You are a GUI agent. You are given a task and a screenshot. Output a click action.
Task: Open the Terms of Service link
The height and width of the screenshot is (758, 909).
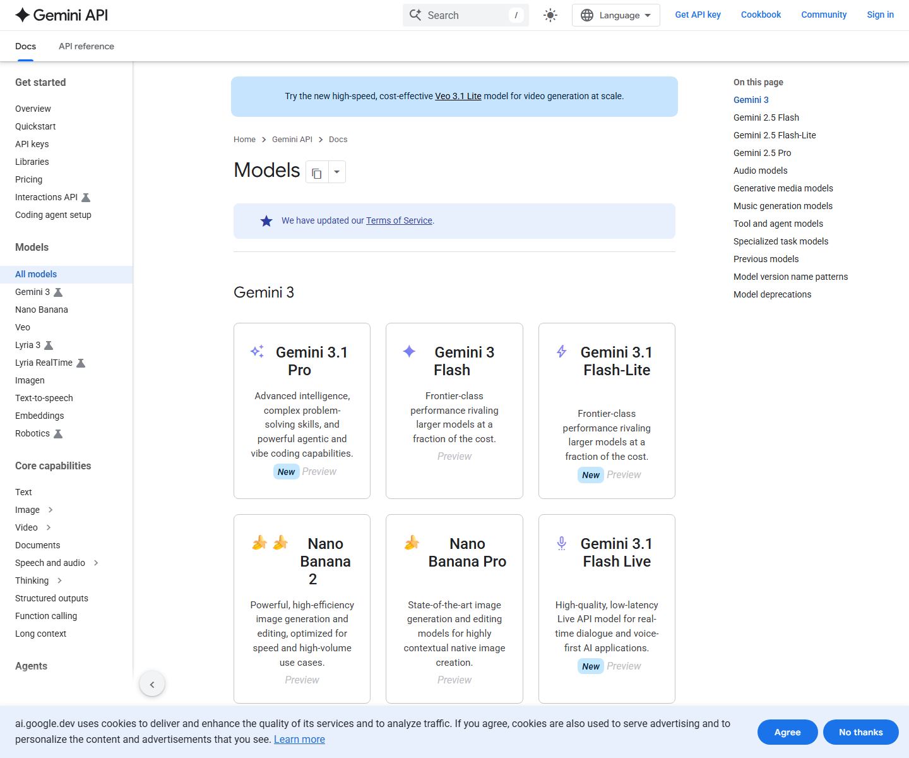click(399, 220)
